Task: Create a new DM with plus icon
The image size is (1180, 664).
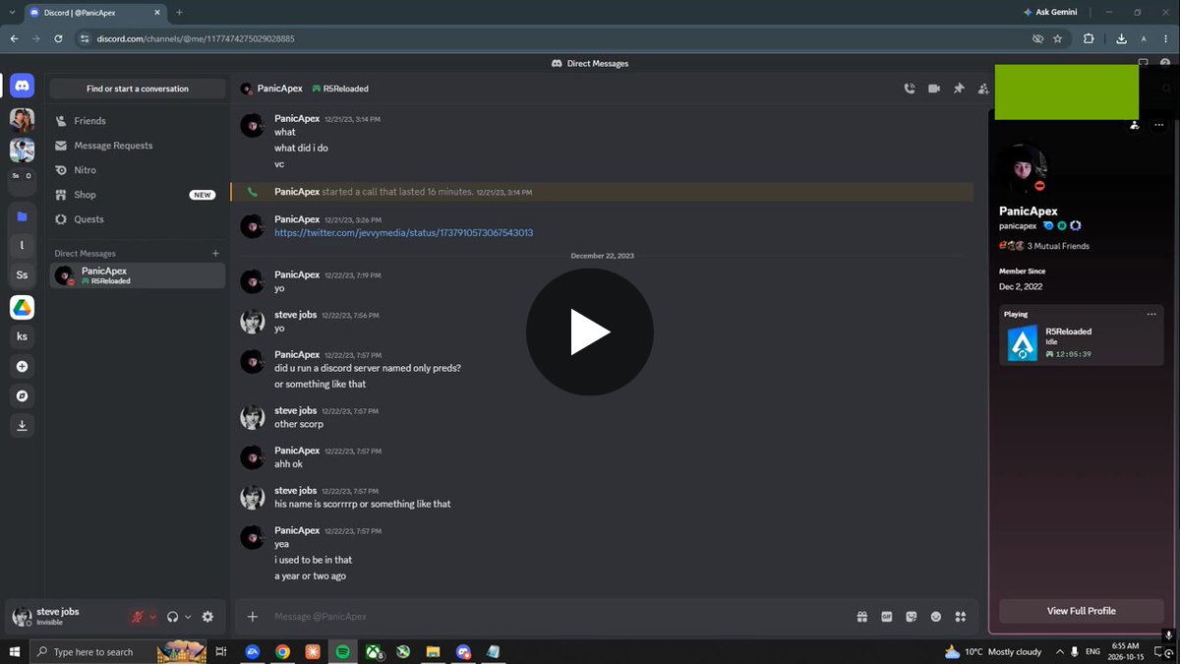Action: tap(215, 253)
